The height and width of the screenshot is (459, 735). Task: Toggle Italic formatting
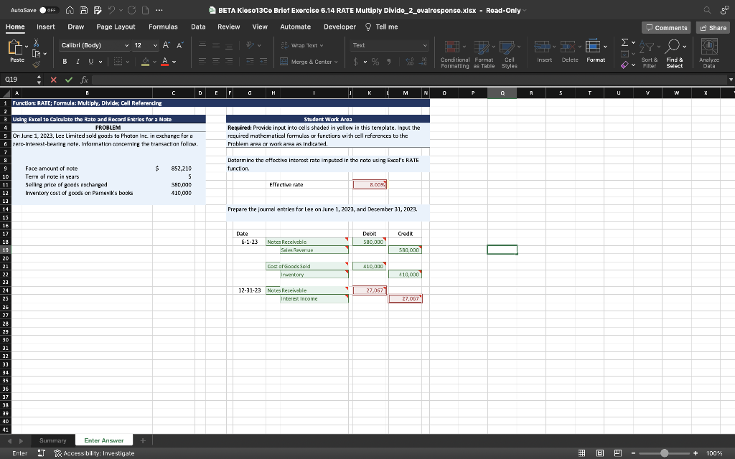point(78,62)
